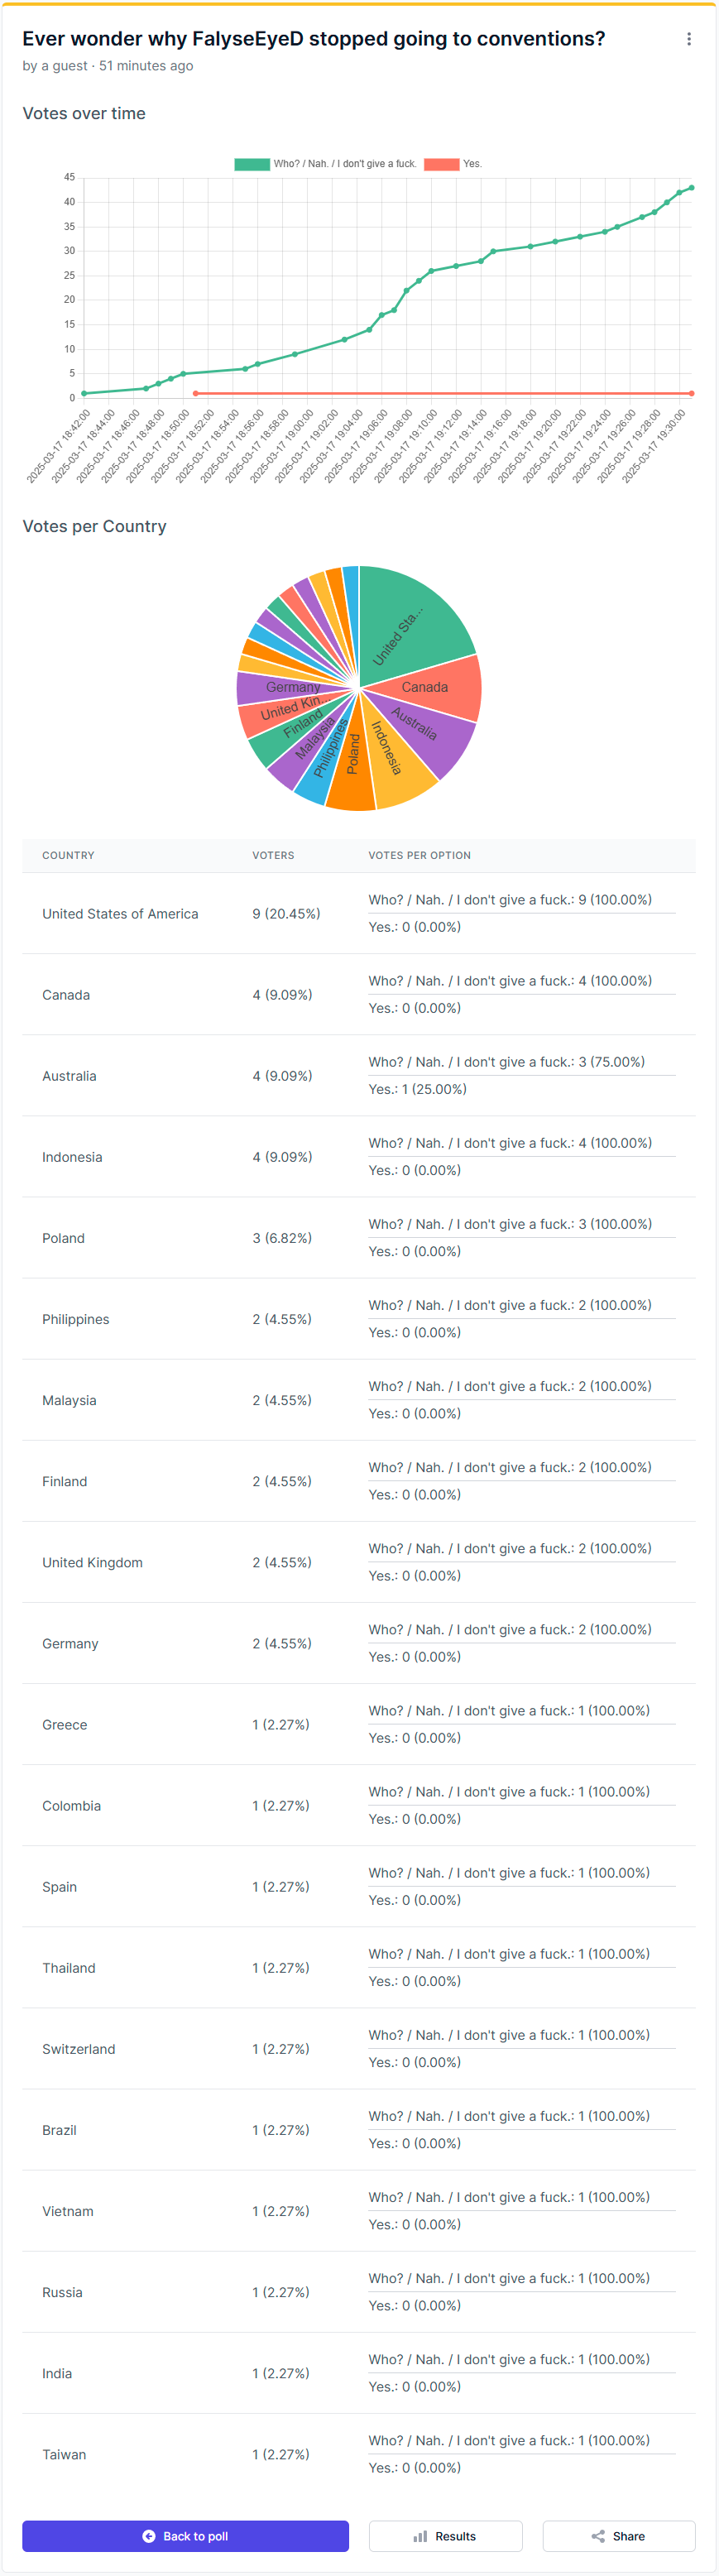Click the share icon beside Share

coord(598,2535)
